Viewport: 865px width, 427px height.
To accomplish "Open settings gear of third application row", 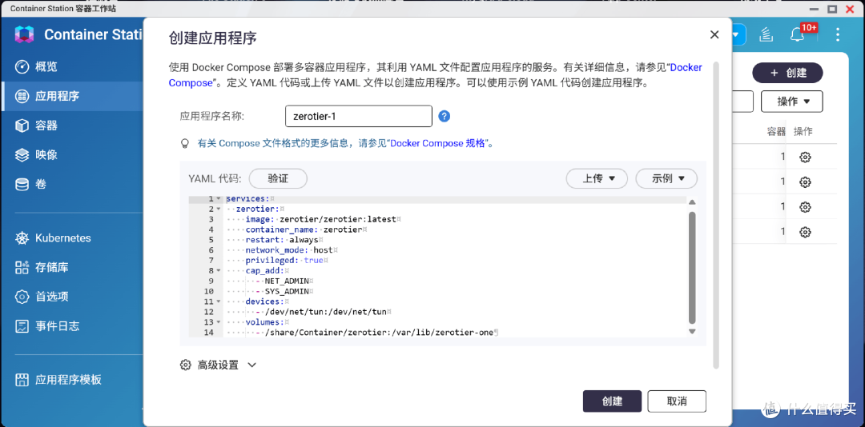I will [805, 207].
